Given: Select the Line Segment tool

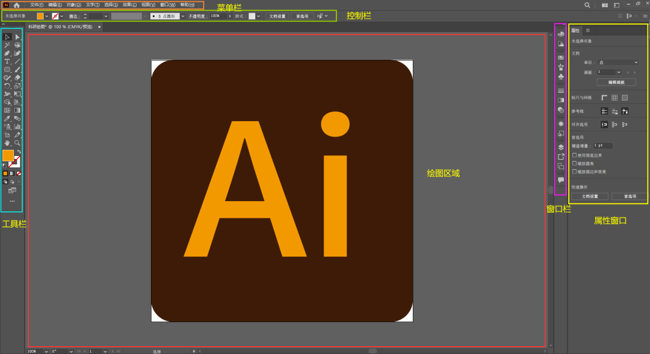Looking at the screenshot, I should [x=17, y=61].
